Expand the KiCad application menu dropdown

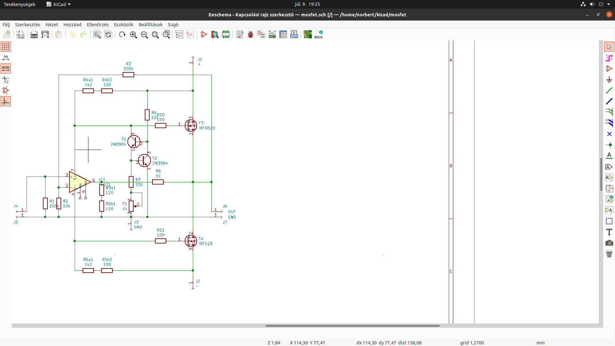click(59, 4)
